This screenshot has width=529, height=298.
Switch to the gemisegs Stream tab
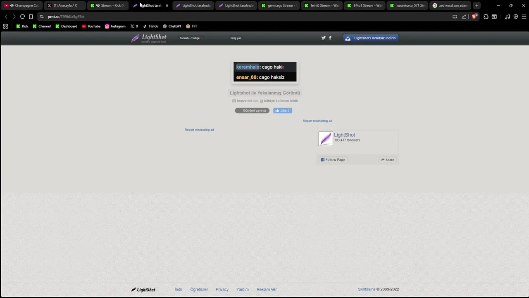[x=279, y=5]
